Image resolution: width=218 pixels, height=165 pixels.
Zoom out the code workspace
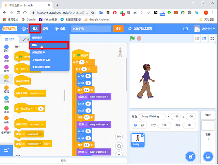click(x=119, y=146)
